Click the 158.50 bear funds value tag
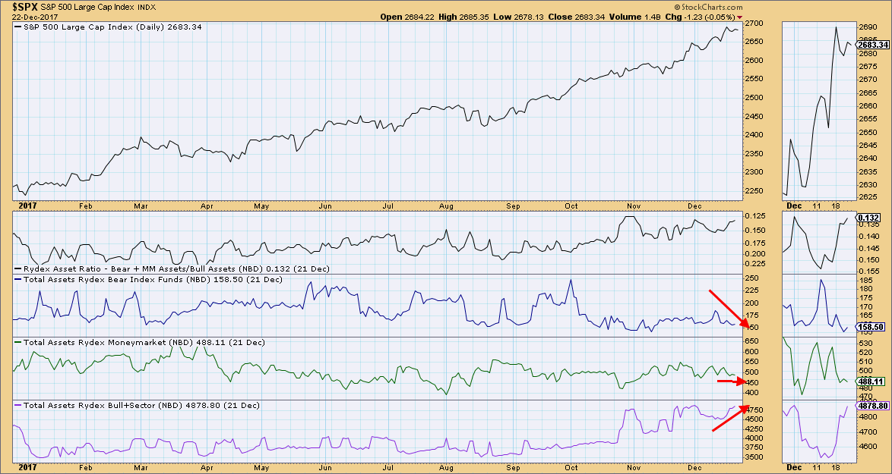The height and width of the screenshot is (474, 892). [871, 327]
